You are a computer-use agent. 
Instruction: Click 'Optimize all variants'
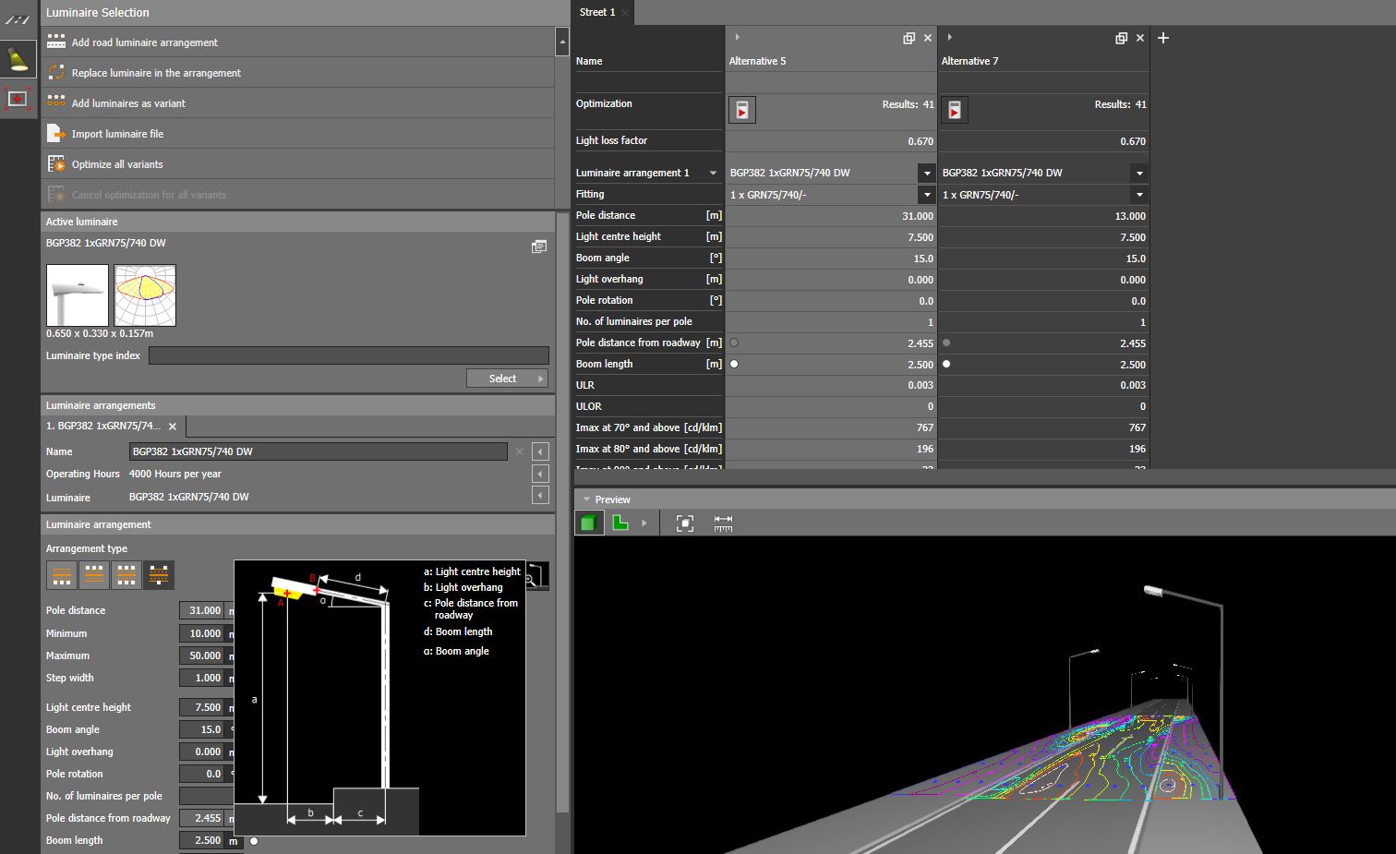click(116, 164)
